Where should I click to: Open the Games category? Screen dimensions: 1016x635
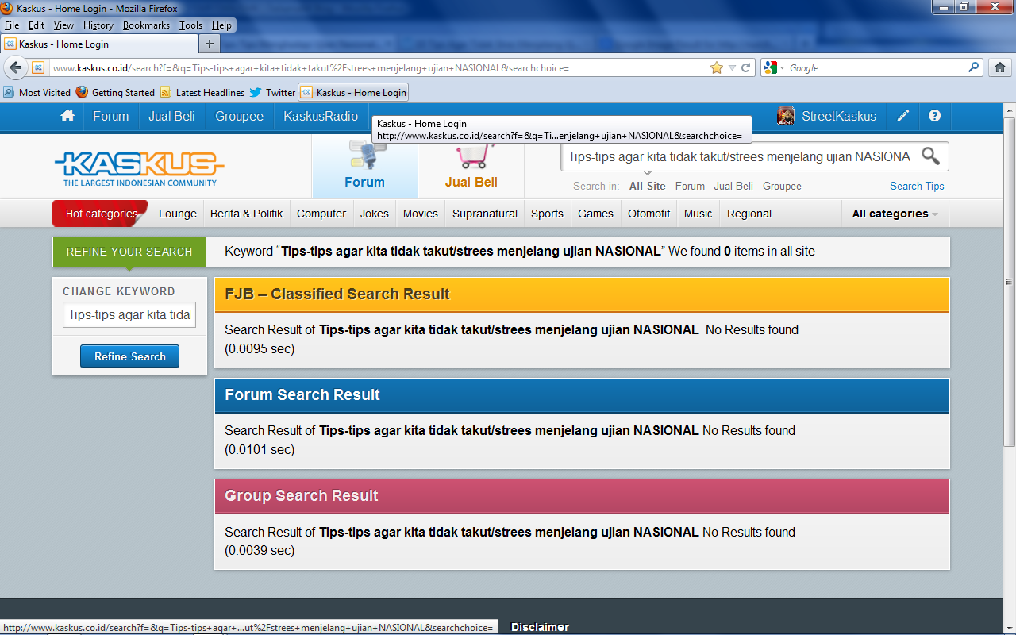click(595, 214)
